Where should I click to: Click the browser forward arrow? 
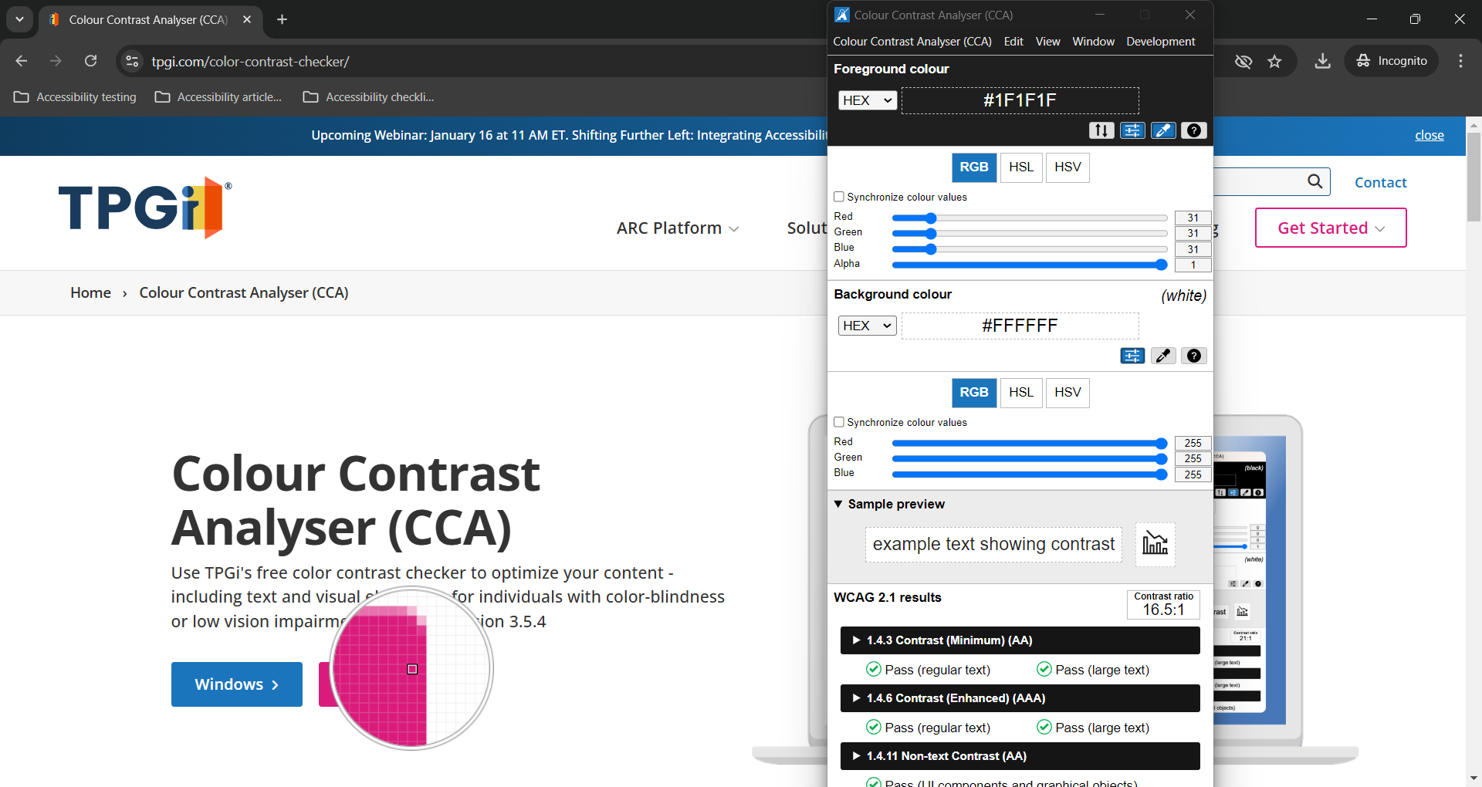coord(56,61)
